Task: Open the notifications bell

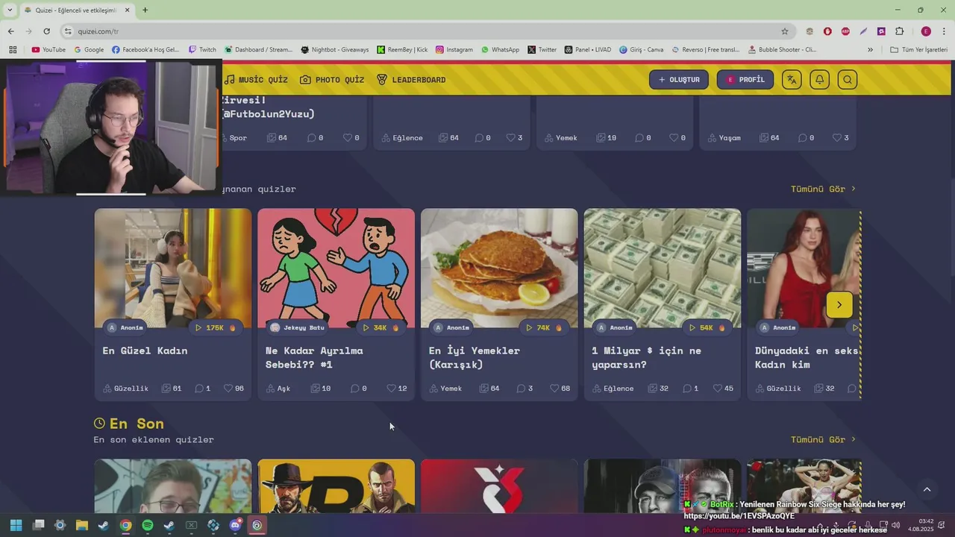Action: [x=819, y=80]
